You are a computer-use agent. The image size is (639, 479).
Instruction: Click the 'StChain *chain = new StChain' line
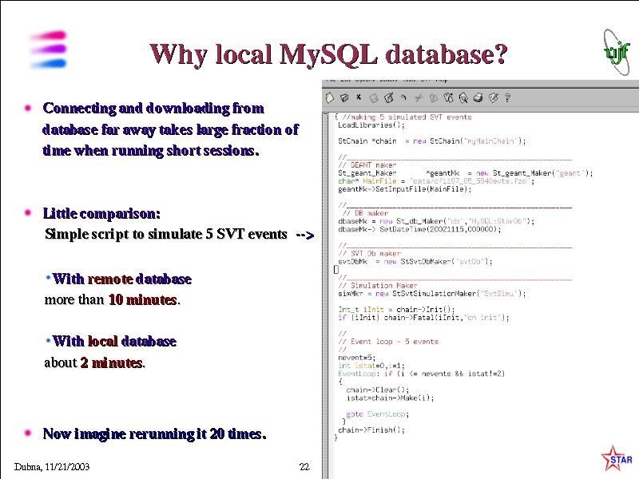(431, 141)
